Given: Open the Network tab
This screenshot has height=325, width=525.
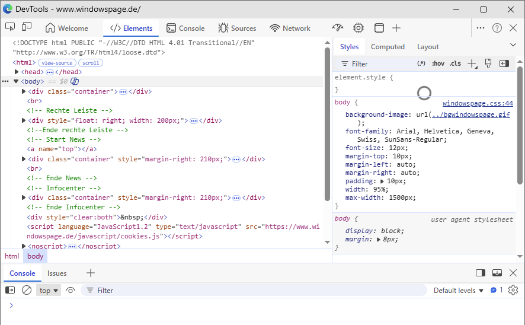Looking at the screenshot, I should (x=290, y=28).
